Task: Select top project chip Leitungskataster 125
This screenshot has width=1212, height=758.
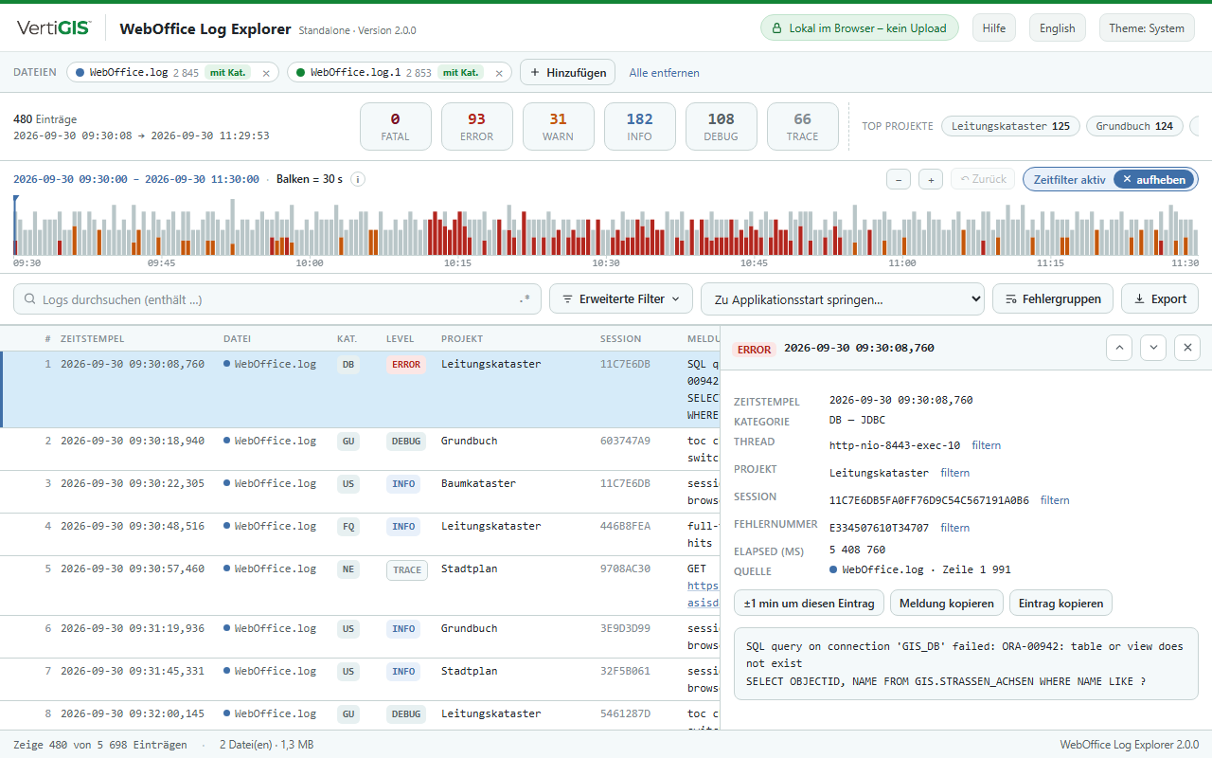Action: pyautogui.click(x=1010, y=126)
